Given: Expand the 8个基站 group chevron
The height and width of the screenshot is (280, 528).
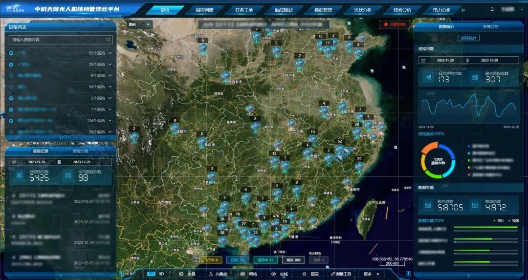Looking at the screenshot, I should (x=110, y=76).
